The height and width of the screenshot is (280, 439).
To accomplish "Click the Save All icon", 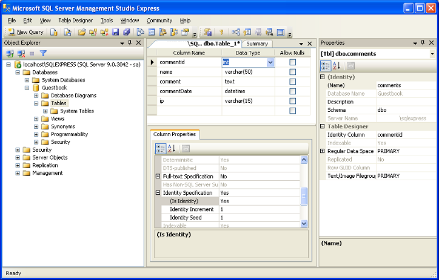I will 127,32.
